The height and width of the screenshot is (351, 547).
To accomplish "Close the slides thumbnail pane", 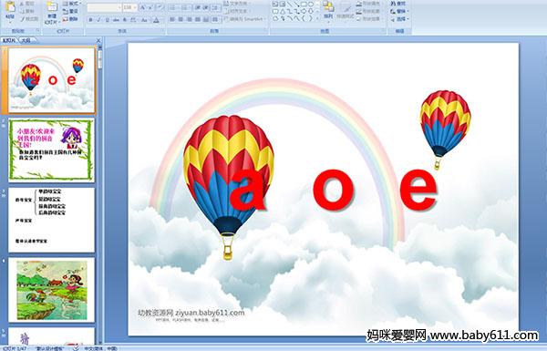I will click(x=98, y=40).
